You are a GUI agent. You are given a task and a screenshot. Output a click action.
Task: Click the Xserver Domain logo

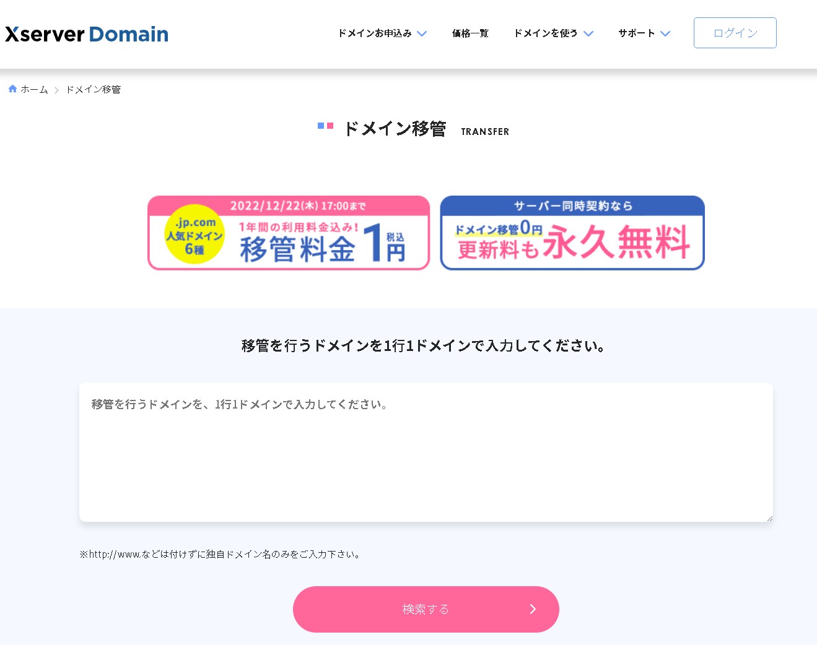coord(86,34)
